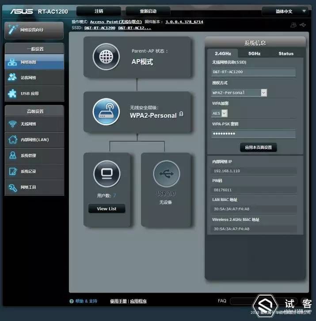Click the Reboot (重新启动) button

[x=148, y=11]
